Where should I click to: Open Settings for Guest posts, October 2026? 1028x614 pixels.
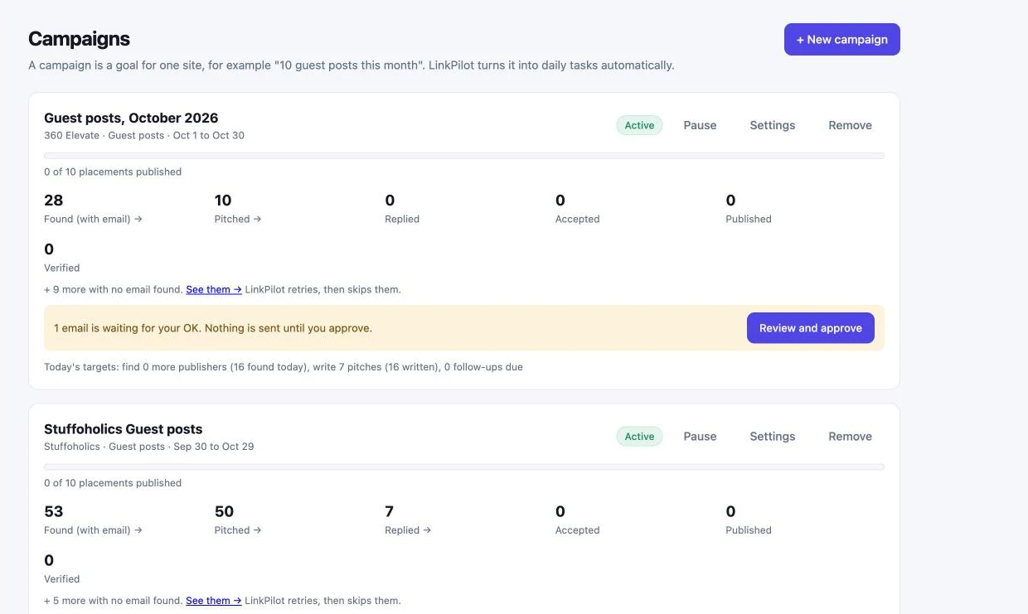pyautogui.click(x=772, y=125)
